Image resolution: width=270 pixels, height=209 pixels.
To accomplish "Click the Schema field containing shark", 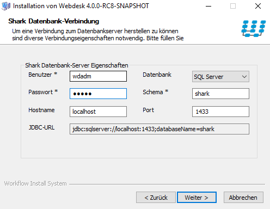I will click(220, 94).
